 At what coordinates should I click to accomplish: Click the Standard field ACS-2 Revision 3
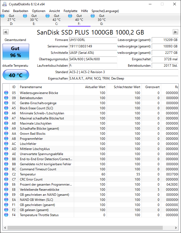click(124, 72)
